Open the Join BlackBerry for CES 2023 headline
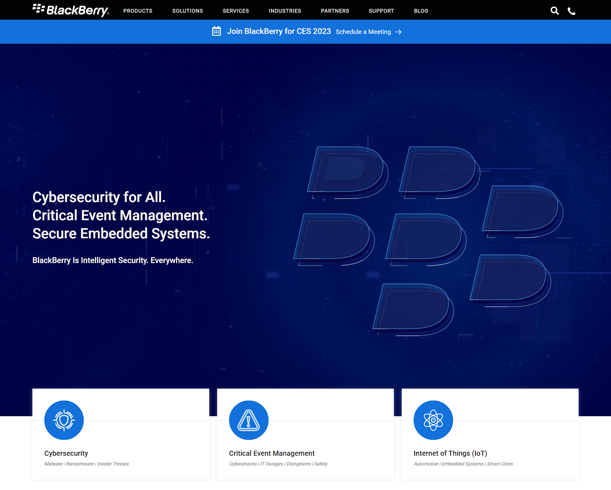 click(279, 31)
